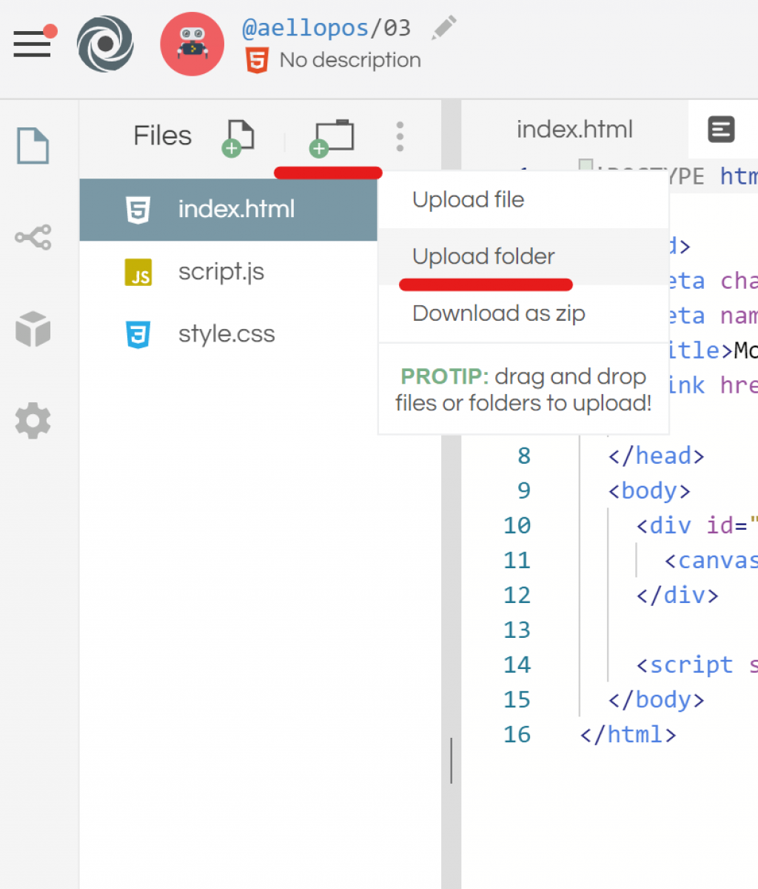Click the Add folder icon
Image resolution: width=758 pixels, height=889 pixels.
[x=332, y=137]
